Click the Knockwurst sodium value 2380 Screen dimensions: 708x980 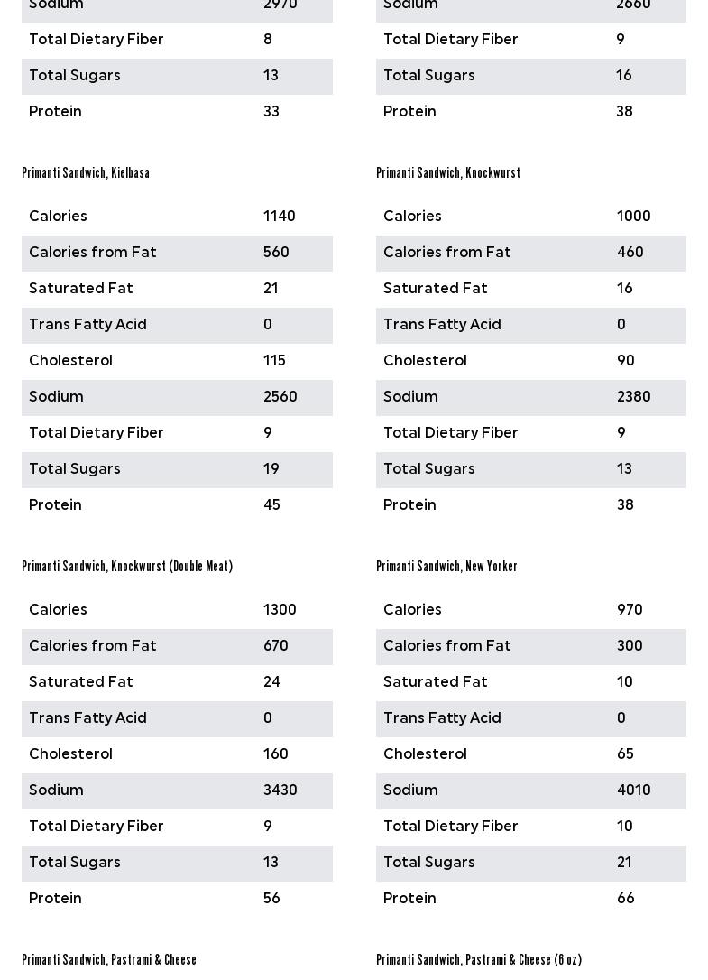pos(633,397)
